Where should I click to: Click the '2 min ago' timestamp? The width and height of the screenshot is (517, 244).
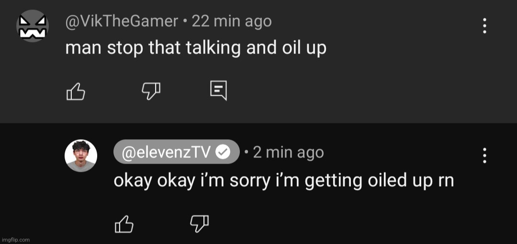[289, 152]
